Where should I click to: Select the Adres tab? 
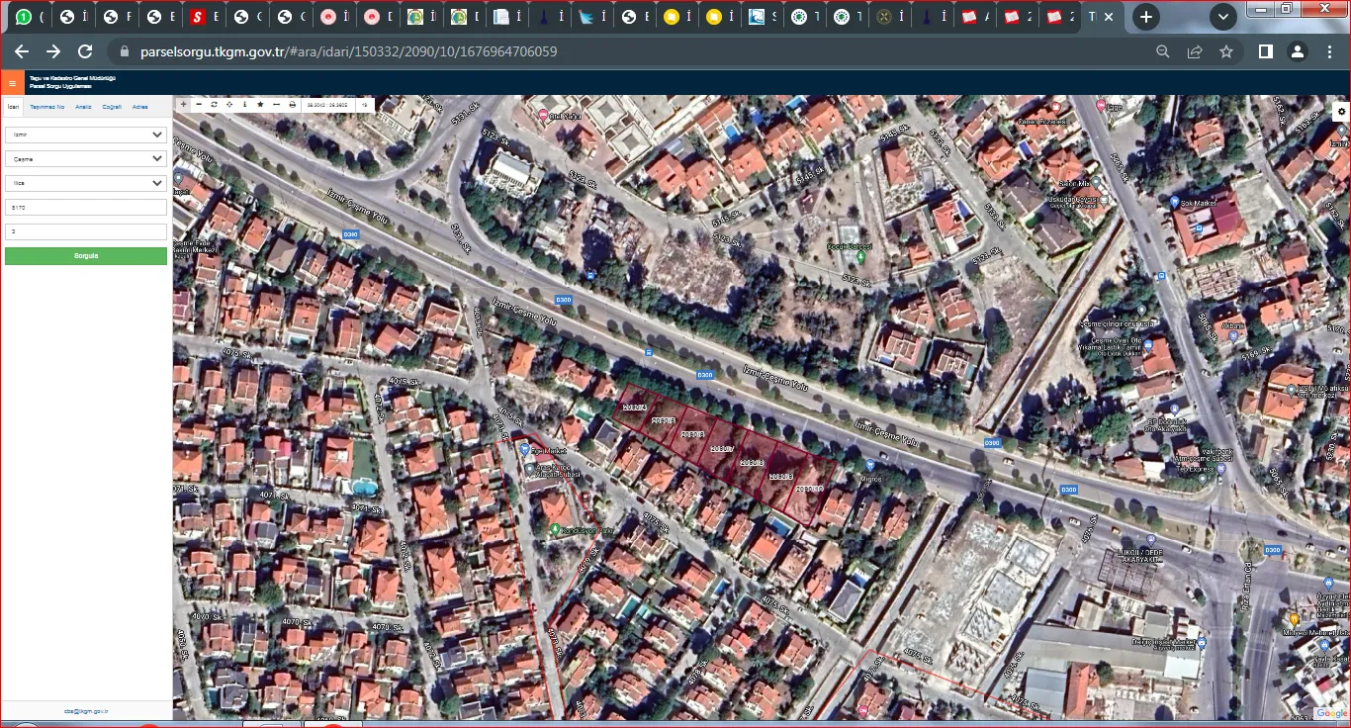(x=140, y=107)
